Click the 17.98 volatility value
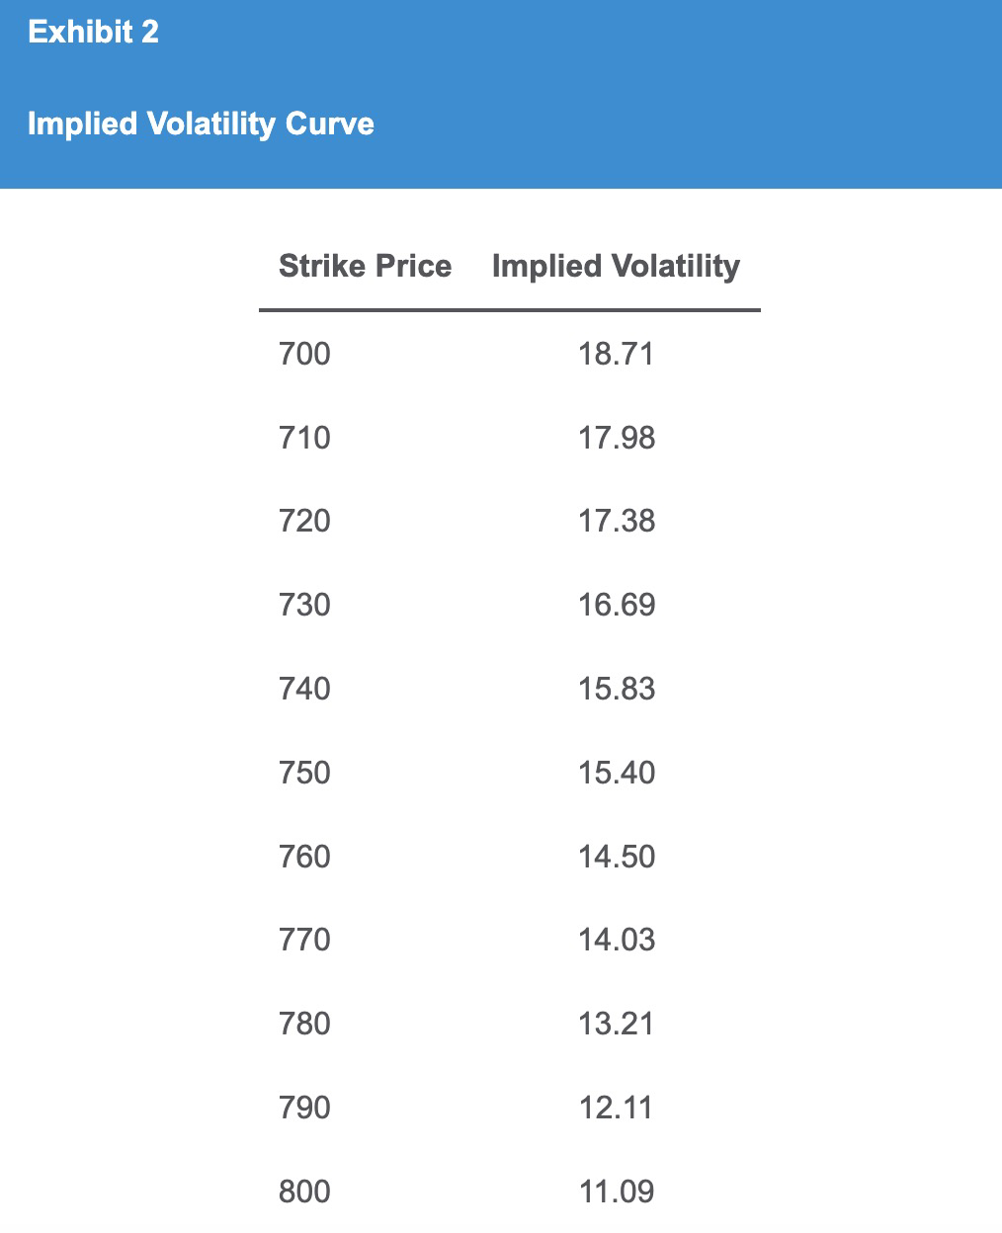This screenshot has height=1233, width=1002. (616, 438)
